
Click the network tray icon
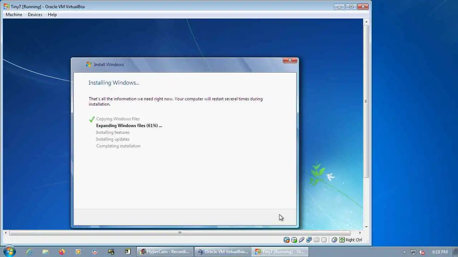[413, 252]
